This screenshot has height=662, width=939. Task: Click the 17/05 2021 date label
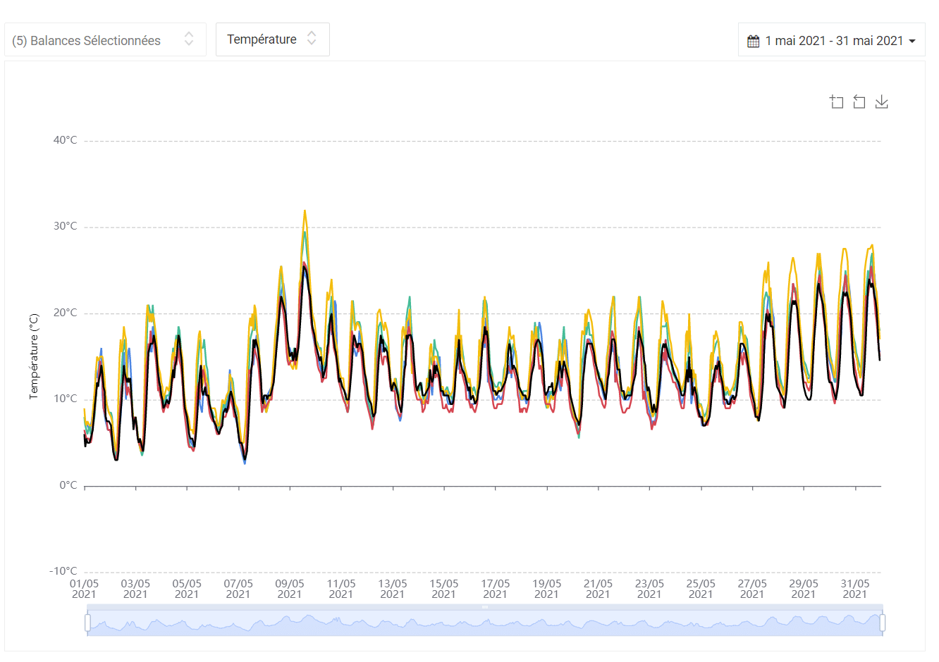click(496, 589)
